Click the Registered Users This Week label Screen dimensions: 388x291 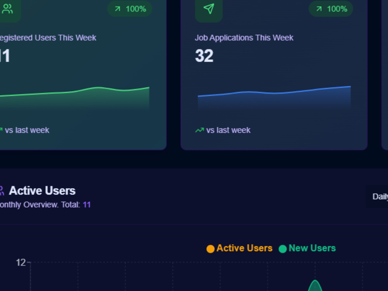tap(48, 38)
